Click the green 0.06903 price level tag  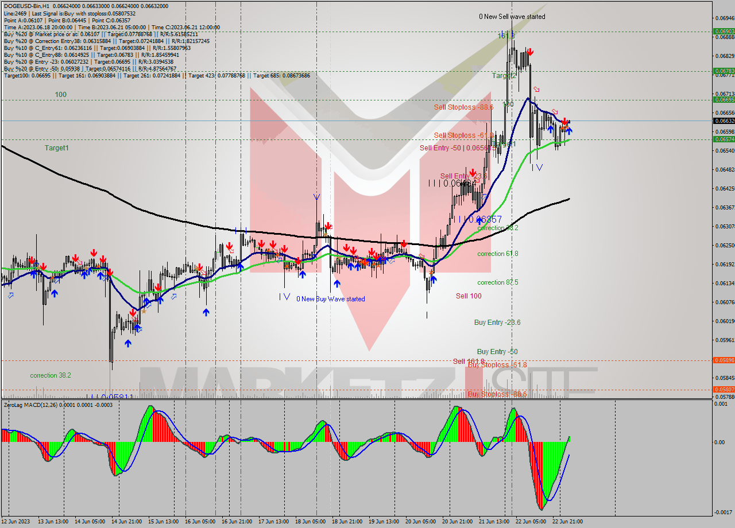724,32
